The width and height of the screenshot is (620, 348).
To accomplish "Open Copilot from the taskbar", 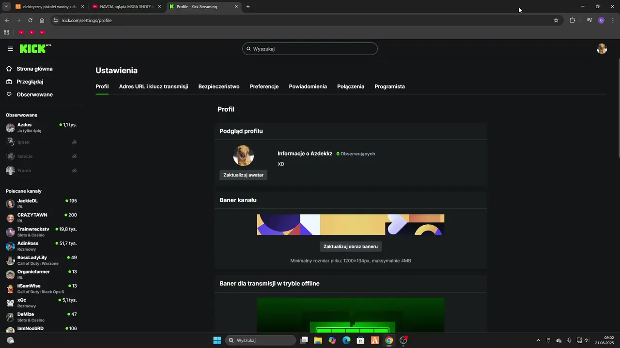I will (332, 340).
